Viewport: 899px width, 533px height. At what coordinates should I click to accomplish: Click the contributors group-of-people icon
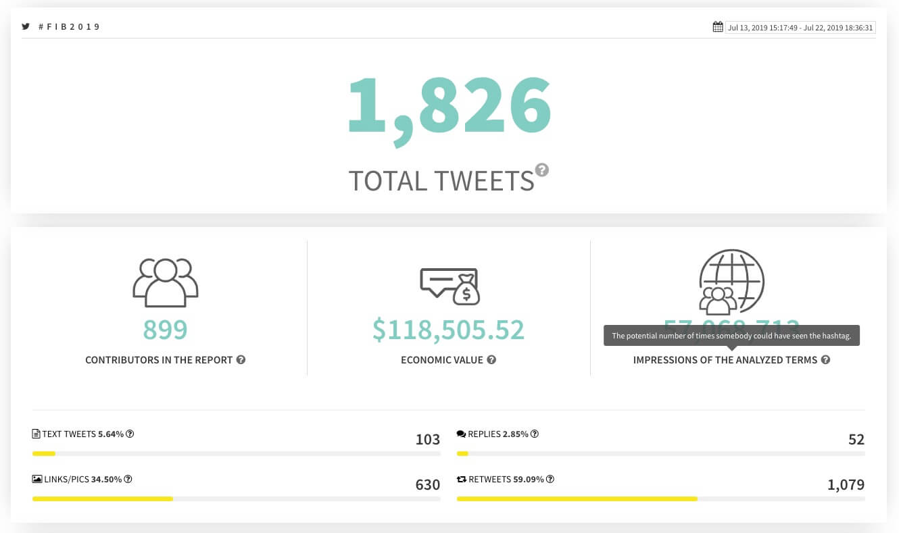coord(165,282)
